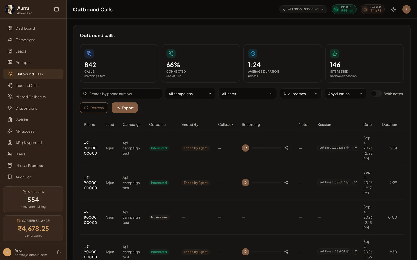The width and height of the screenshot is (417, 260).
Task: Toggle light theme sun icon
Action: point(394,9)
